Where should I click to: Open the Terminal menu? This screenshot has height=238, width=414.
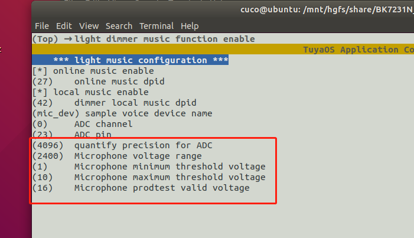pyautogui.click(x=157, y=26)
